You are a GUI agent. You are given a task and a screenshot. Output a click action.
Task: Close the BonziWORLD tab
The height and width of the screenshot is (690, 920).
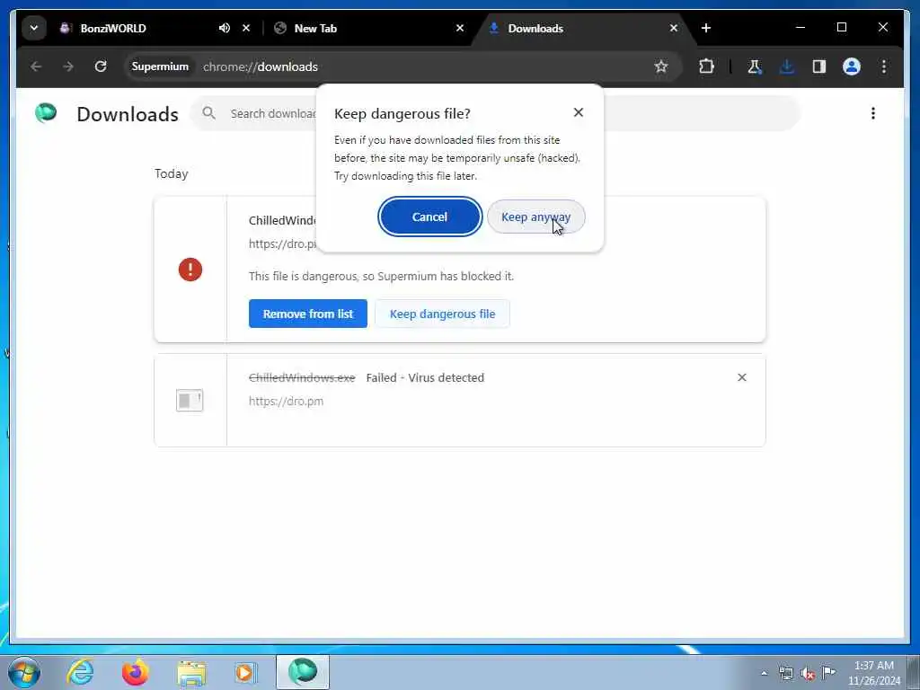click(246, 28)
